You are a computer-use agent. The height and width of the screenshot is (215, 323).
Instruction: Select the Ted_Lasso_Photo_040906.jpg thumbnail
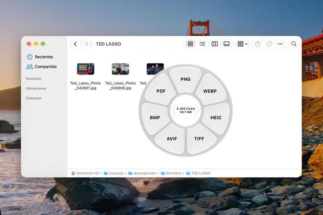[x=120, y=69]
